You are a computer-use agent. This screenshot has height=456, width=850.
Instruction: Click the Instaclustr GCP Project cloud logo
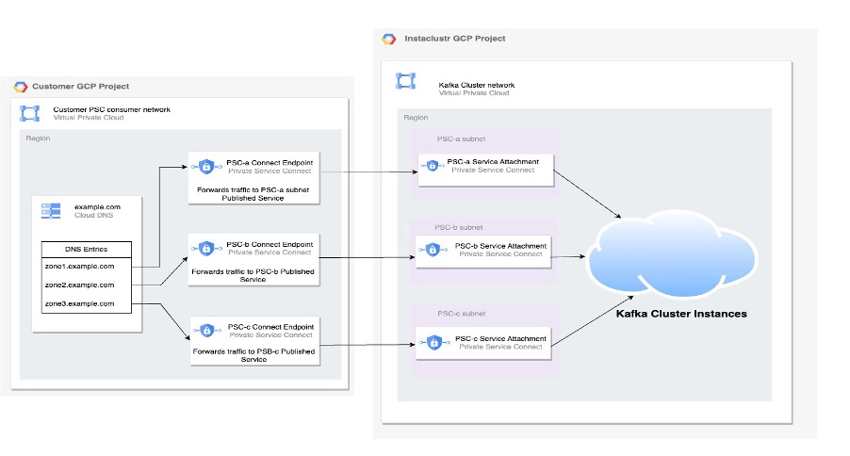388,39
